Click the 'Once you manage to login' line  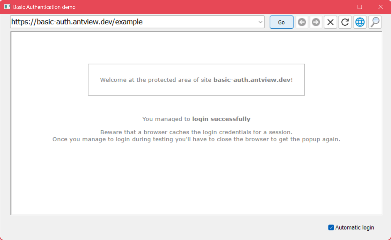[x=196, y=139]
